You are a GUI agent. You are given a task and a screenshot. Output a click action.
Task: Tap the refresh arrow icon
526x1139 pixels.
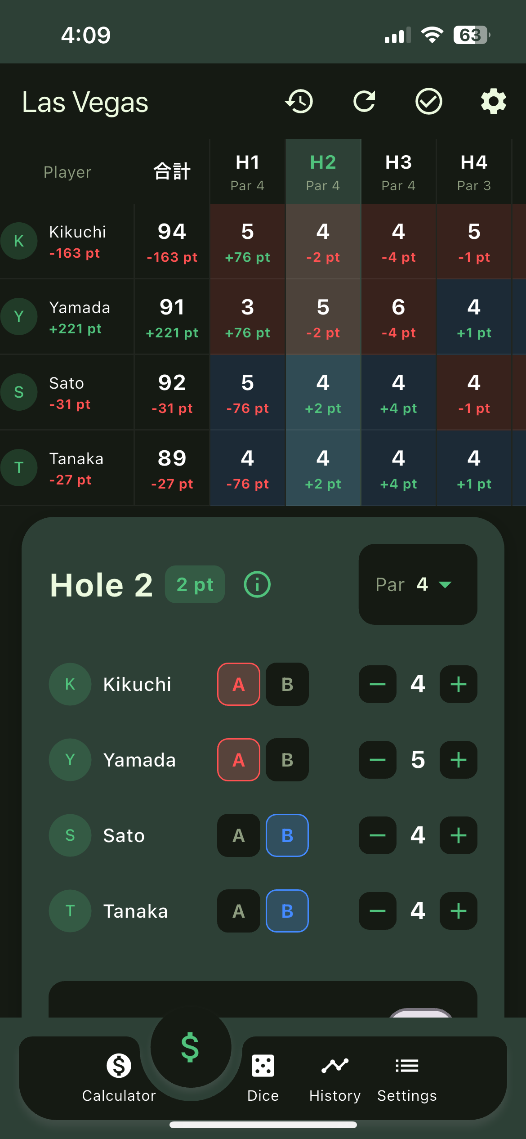click(x=364, y=102)
